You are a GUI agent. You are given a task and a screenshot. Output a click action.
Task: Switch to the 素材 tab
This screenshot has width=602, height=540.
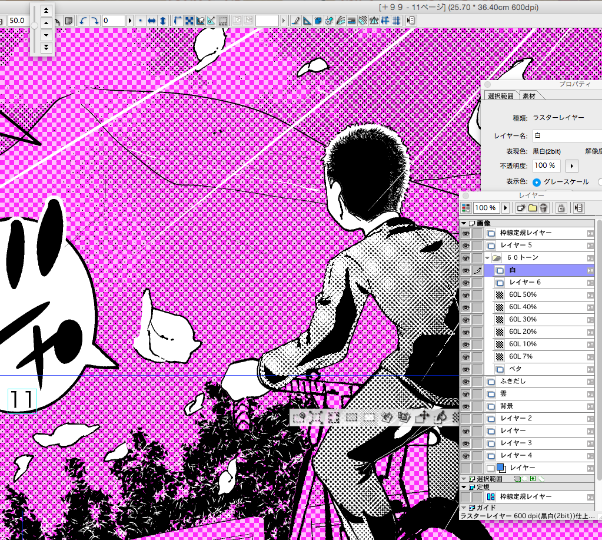pos(529,96)
